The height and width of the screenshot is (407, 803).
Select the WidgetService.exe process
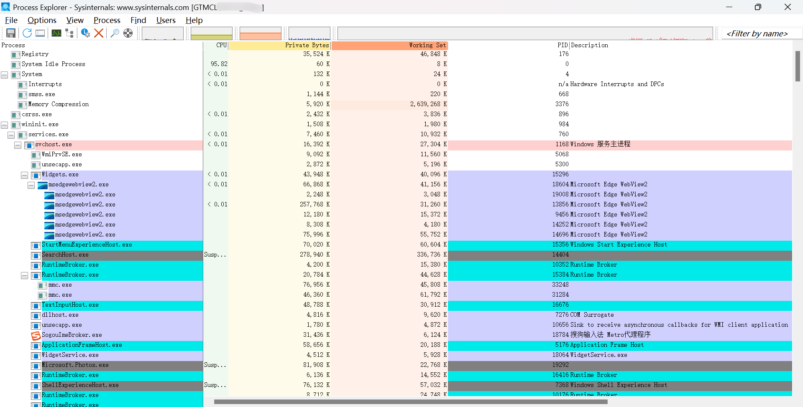coord(396,355)
